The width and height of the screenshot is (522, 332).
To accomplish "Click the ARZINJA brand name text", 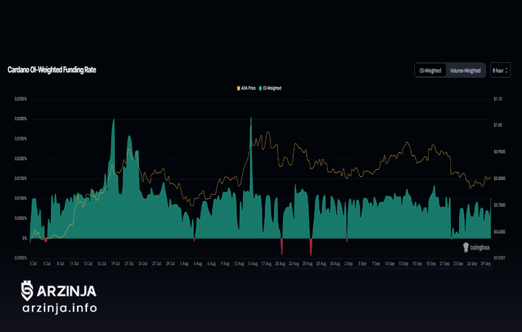I will tap(66, 291).
